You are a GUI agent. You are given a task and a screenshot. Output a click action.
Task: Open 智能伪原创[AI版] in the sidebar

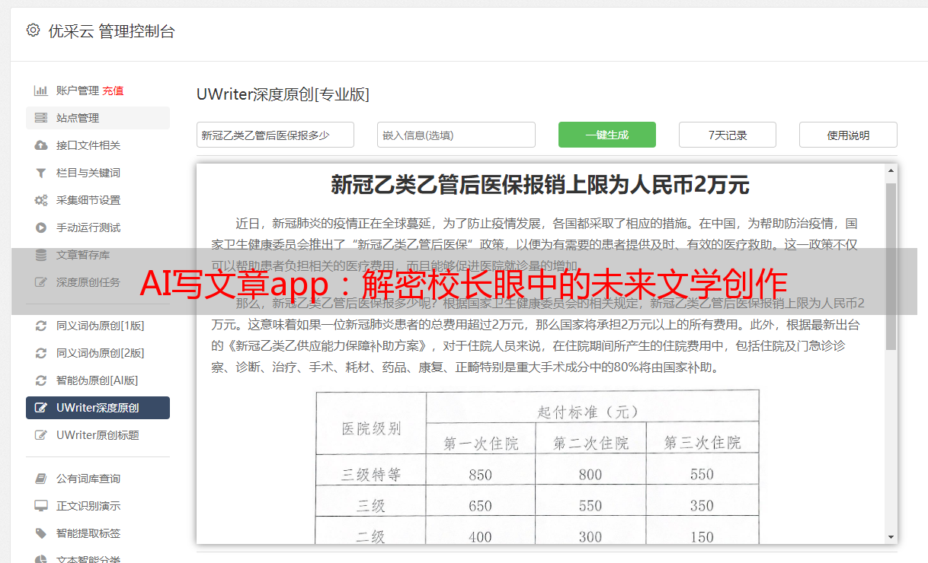coord(97,380)
